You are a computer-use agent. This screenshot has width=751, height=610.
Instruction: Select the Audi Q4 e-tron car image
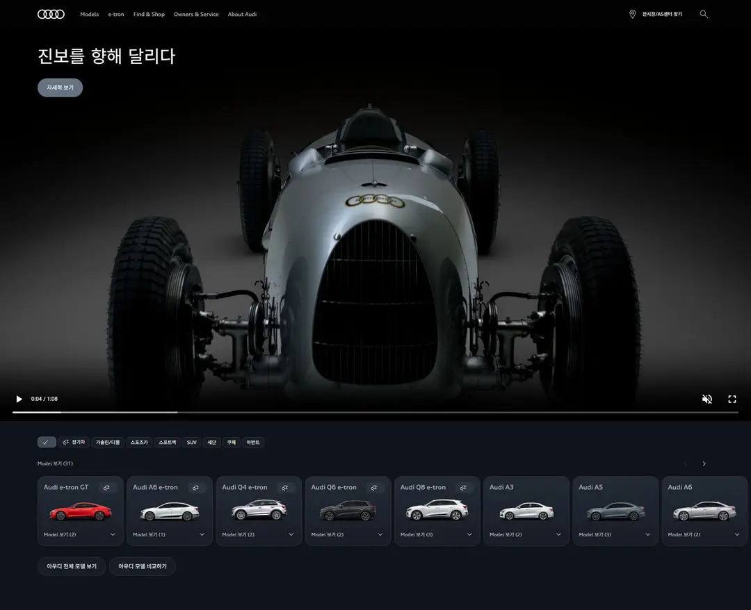point(259,510)
